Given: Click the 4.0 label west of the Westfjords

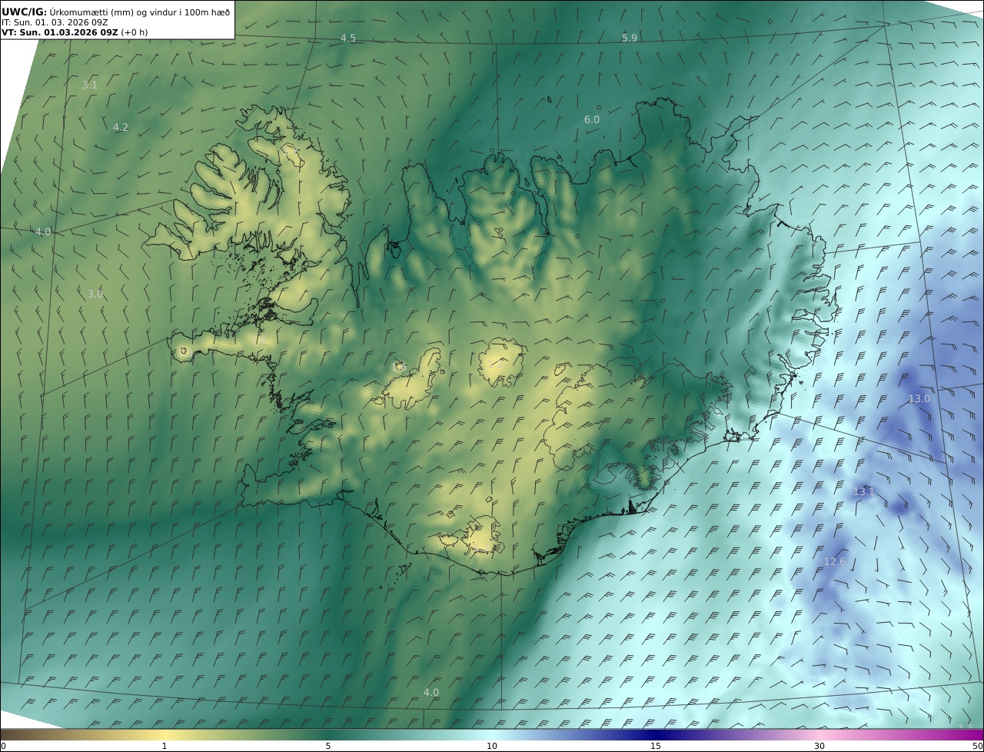Looking at the screenshot, I should (43, 231).
